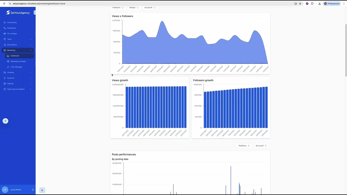Reload the page in the browser
The height and width of the screenshot is (195, 347).
click(x=4, y=4)
